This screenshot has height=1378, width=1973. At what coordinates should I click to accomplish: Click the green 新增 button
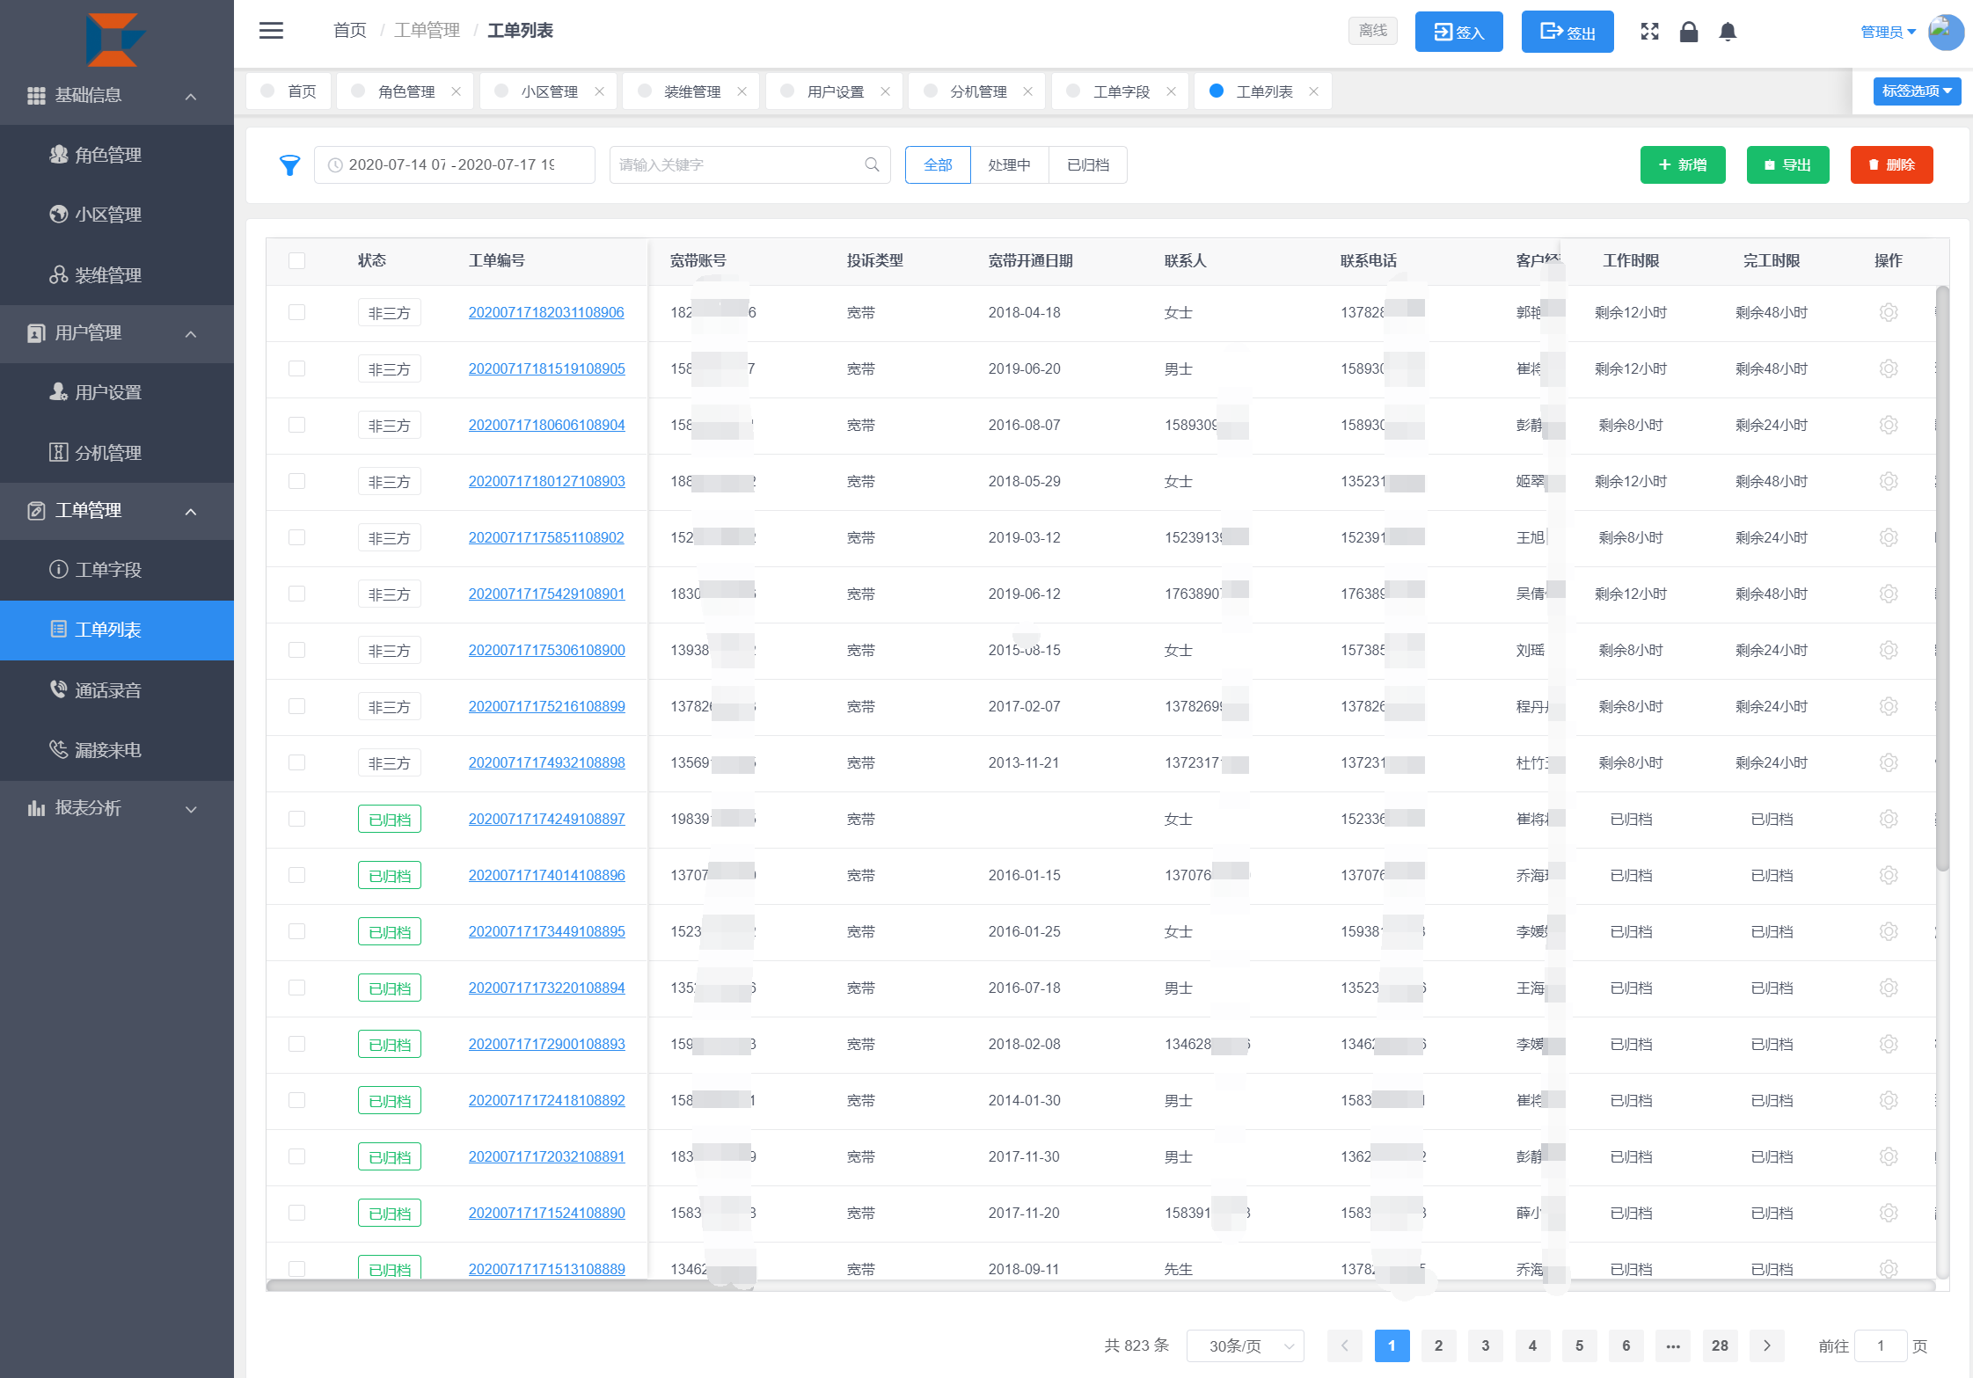tap(1682, 165)
